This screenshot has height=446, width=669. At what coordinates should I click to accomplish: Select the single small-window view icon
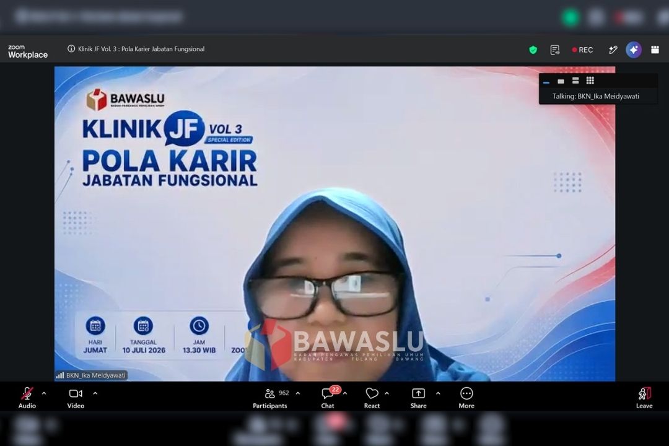pos(561,81)
